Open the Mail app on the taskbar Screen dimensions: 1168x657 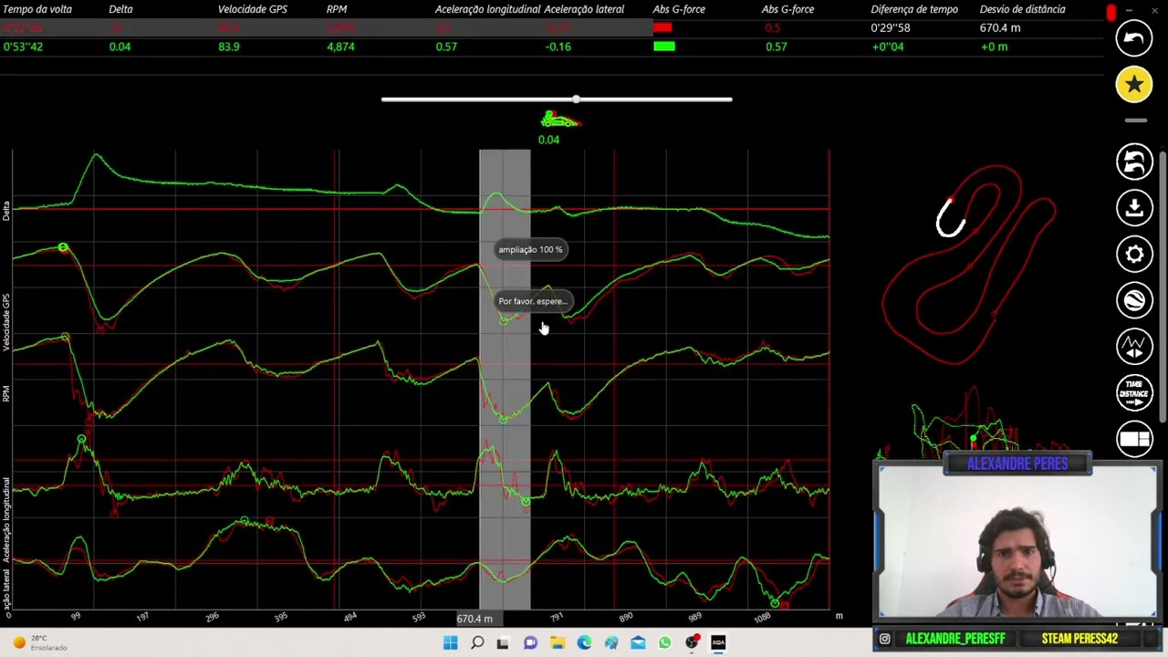[x=638, y=643]
